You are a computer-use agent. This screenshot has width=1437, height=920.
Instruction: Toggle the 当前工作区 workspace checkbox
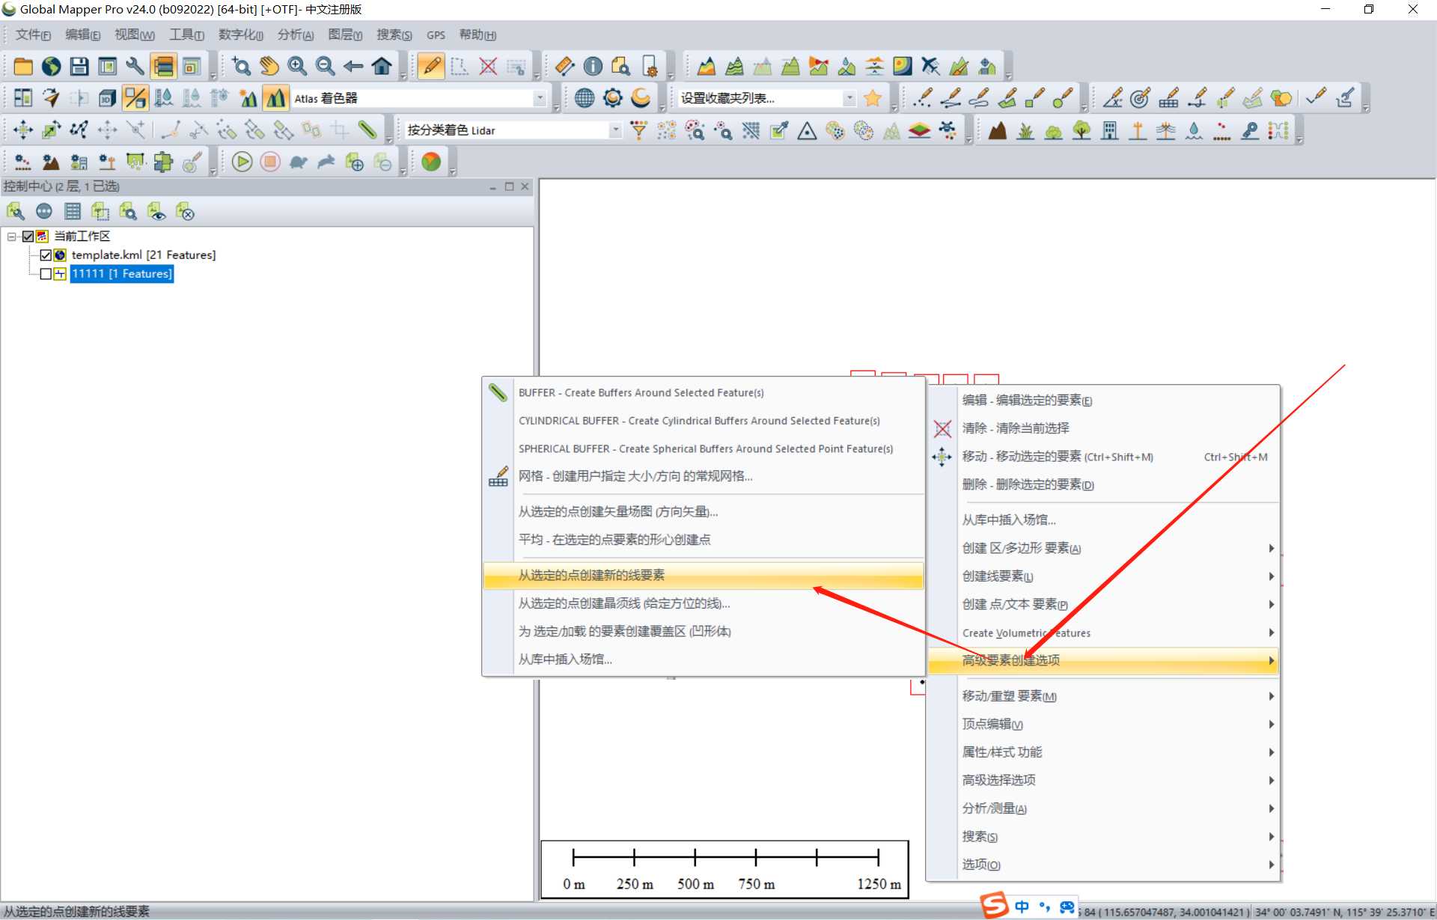28,237
